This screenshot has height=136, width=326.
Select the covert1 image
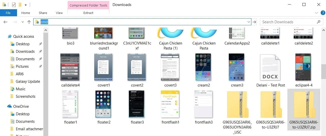tap(104, 70)
